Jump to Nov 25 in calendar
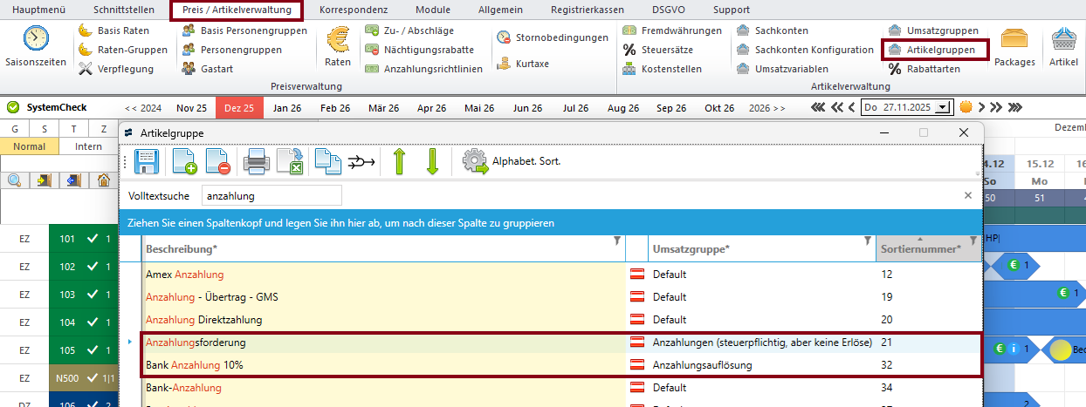The width and height of the screenshot is (1086, 407). click(x=191, y=108)
